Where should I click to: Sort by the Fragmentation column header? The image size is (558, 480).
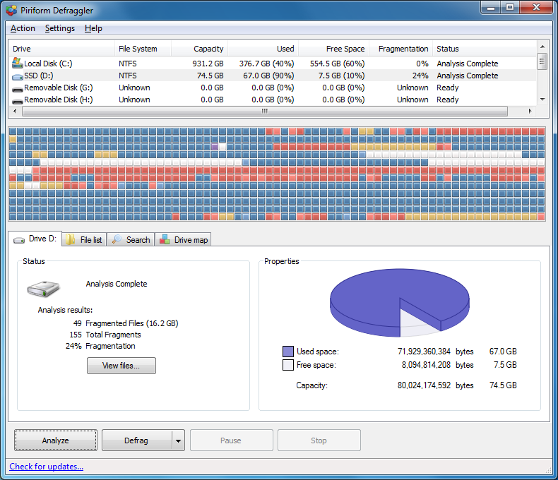click(400, 49)
